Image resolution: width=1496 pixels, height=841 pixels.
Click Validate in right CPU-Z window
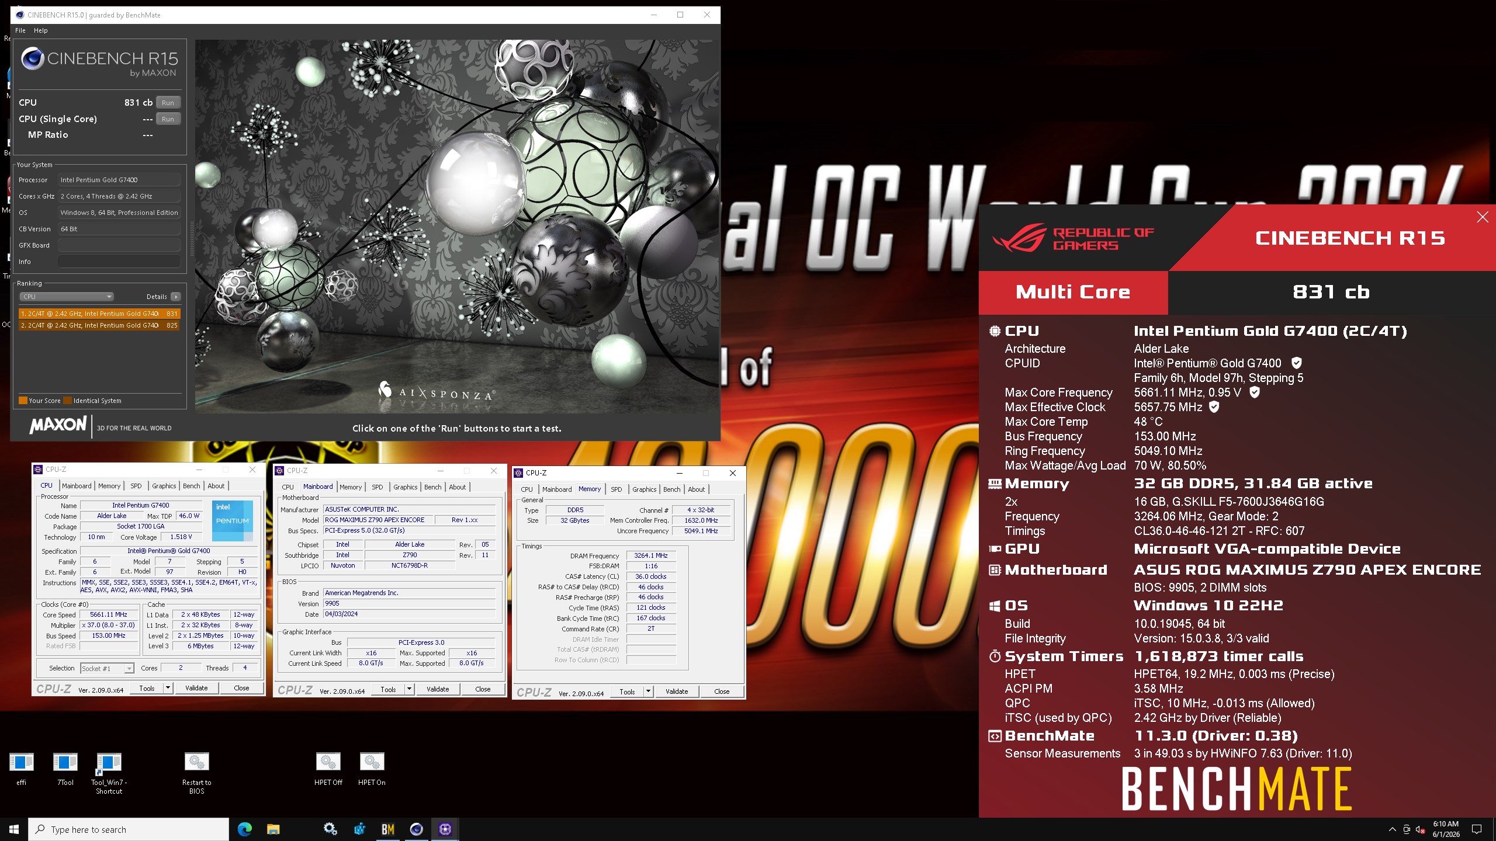click(x=677, y=691)
